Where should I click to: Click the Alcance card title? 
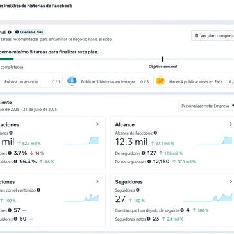point(125,124)
